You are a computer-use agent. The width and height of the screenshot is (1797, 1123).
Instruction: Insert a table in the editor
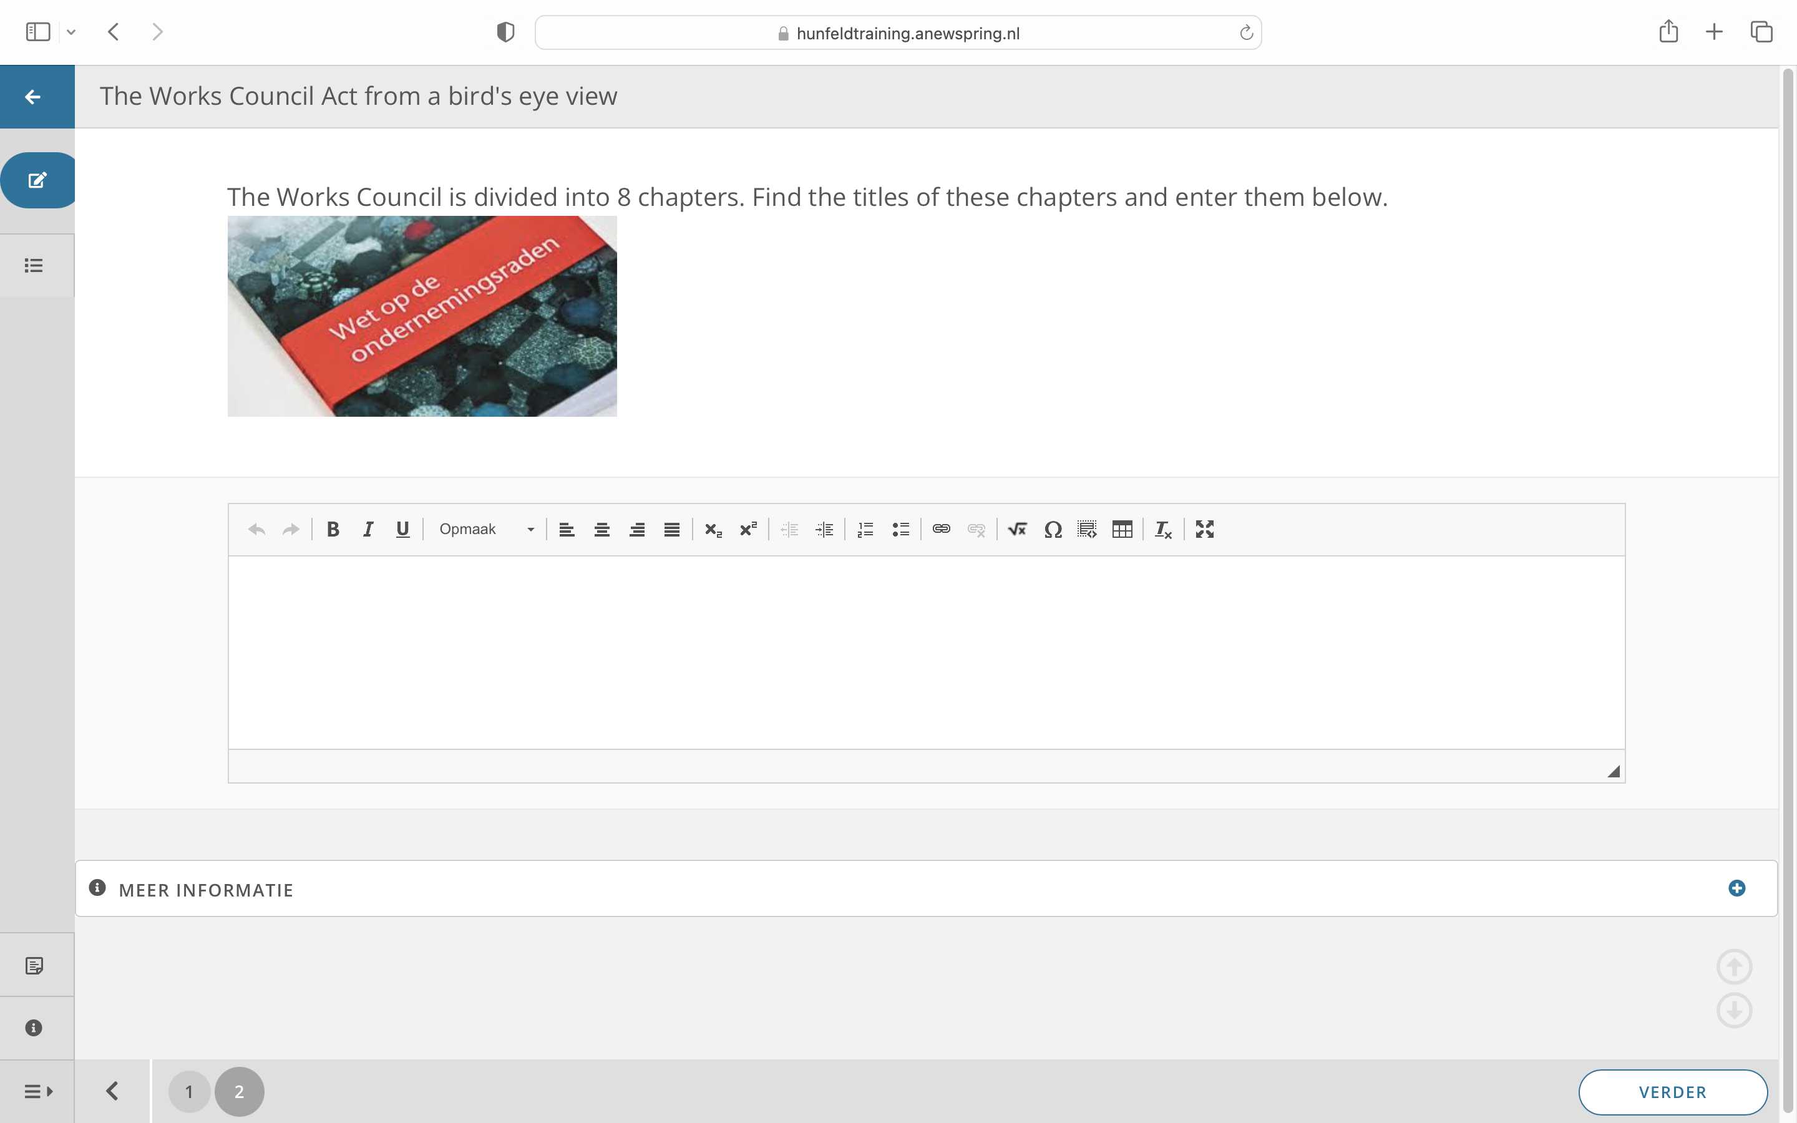(1122, 529)
